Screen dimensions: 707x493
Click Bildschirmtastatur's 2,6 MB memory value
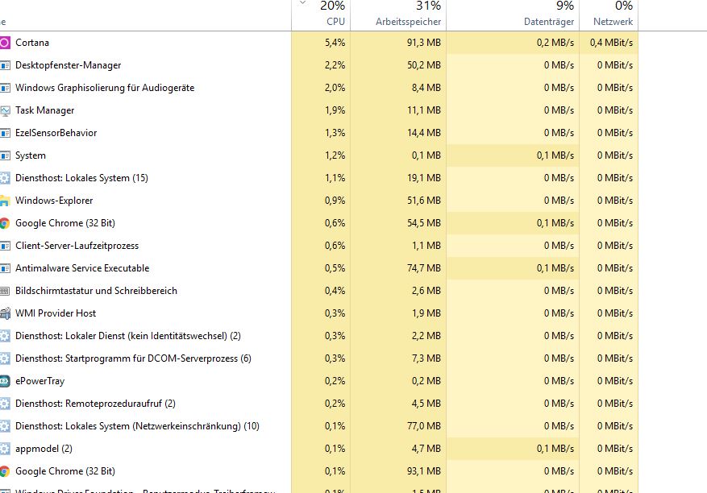click(x=426, y=291)
